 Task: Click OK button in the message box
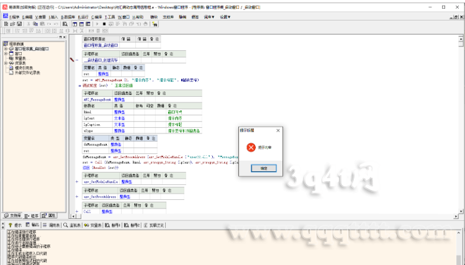click(264, 168)
